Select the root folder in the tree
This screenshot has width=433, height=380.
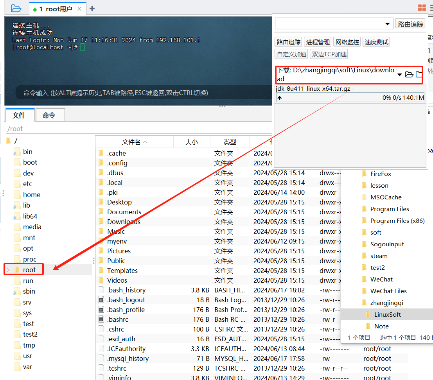point(29,270)
